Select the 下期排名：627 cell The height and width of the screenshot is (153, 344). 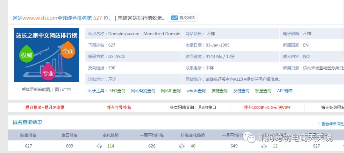[x=133, y=45]
